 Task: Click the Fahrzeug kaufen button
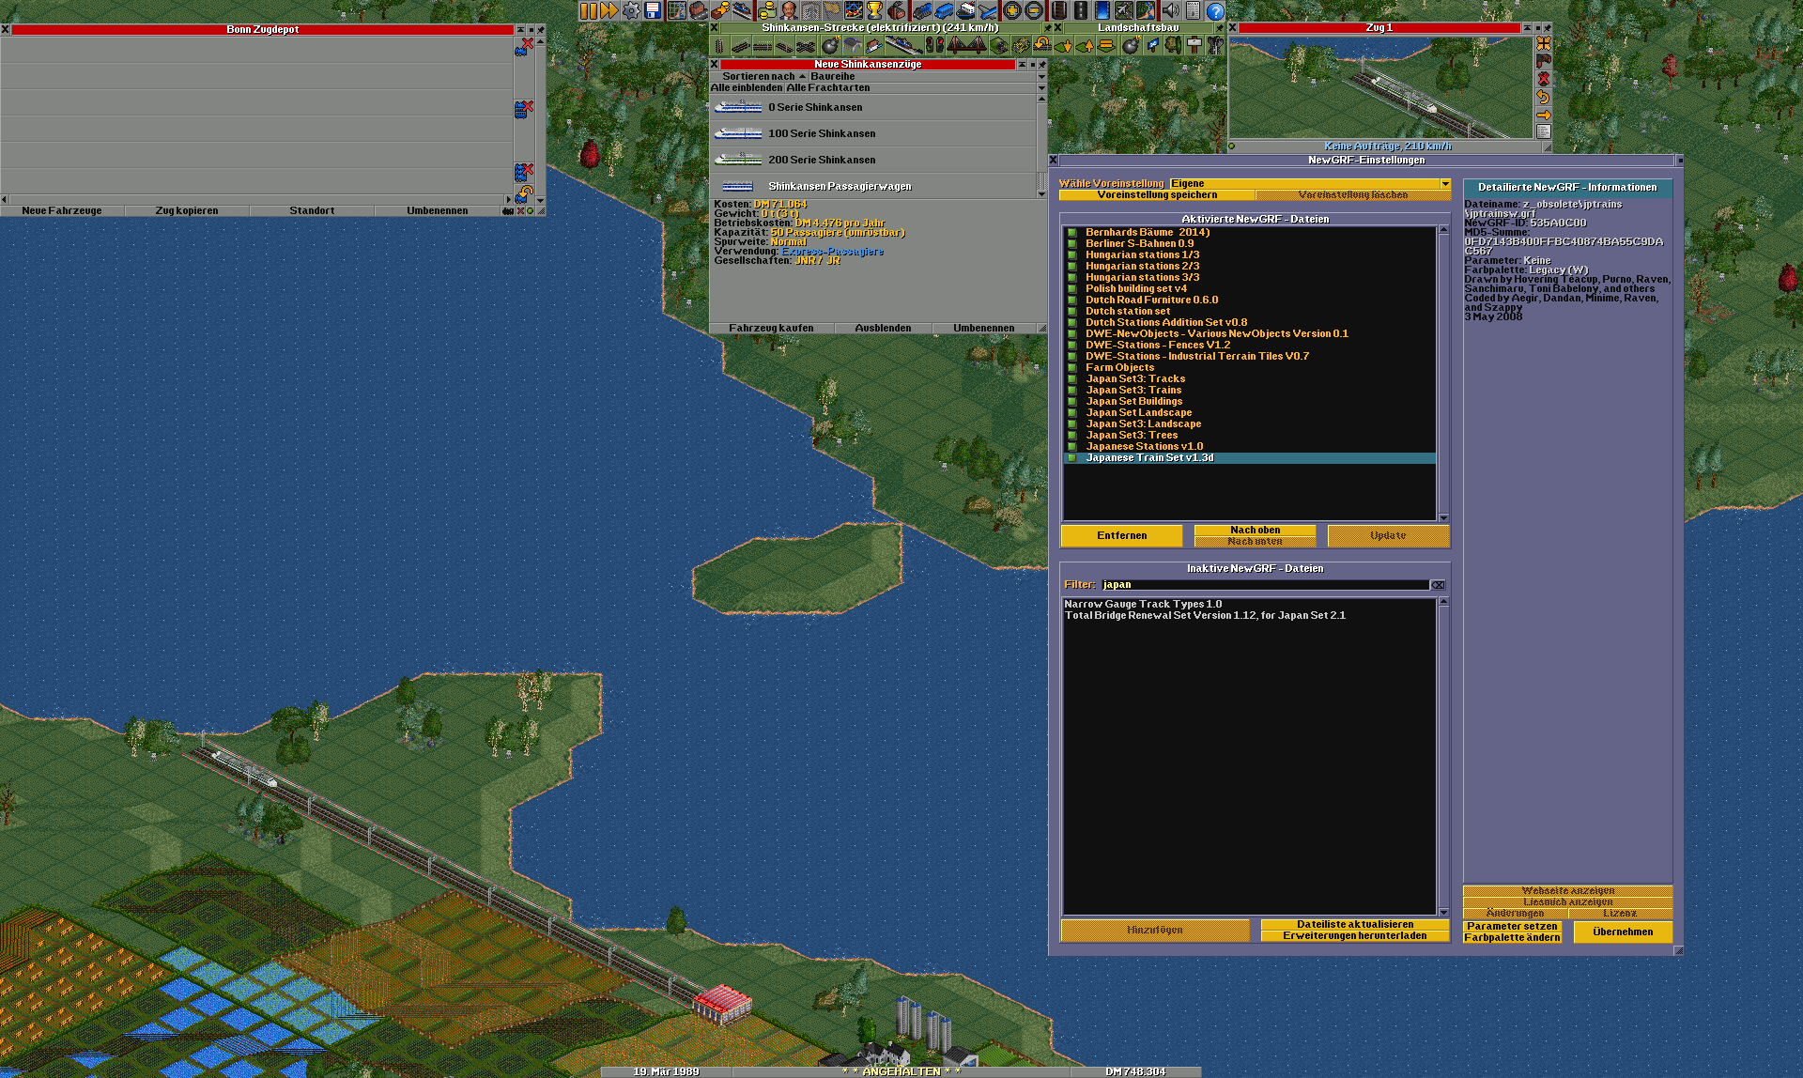771,329
